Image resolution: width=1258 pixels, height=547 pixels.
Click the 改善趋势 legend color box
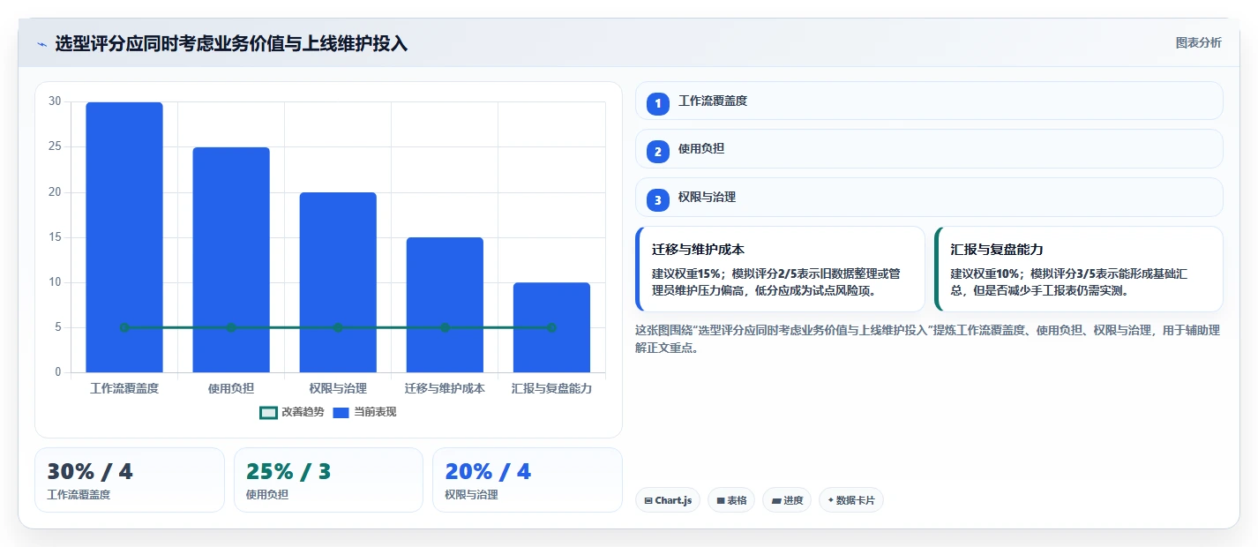tap(268, 412)
